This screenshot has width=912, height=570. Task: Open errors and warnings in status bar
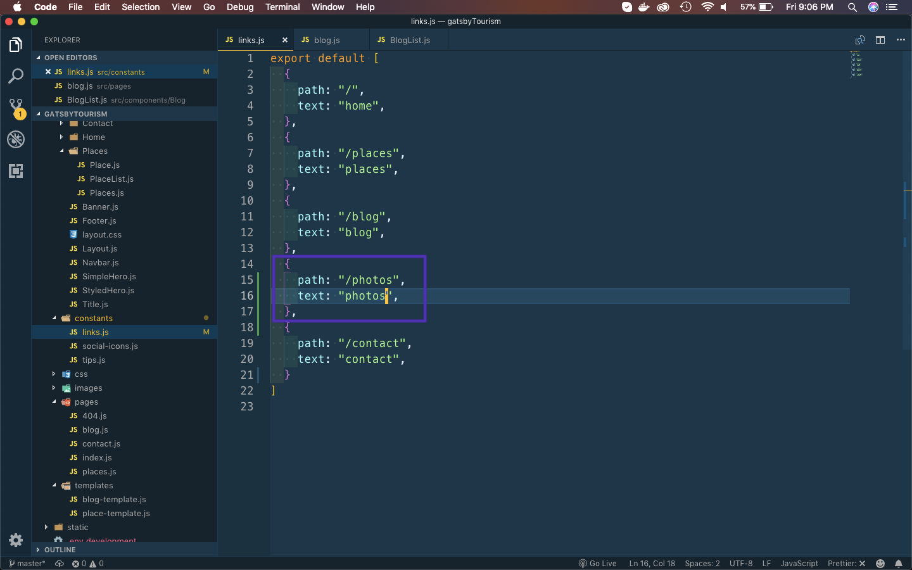coord(87,564)
